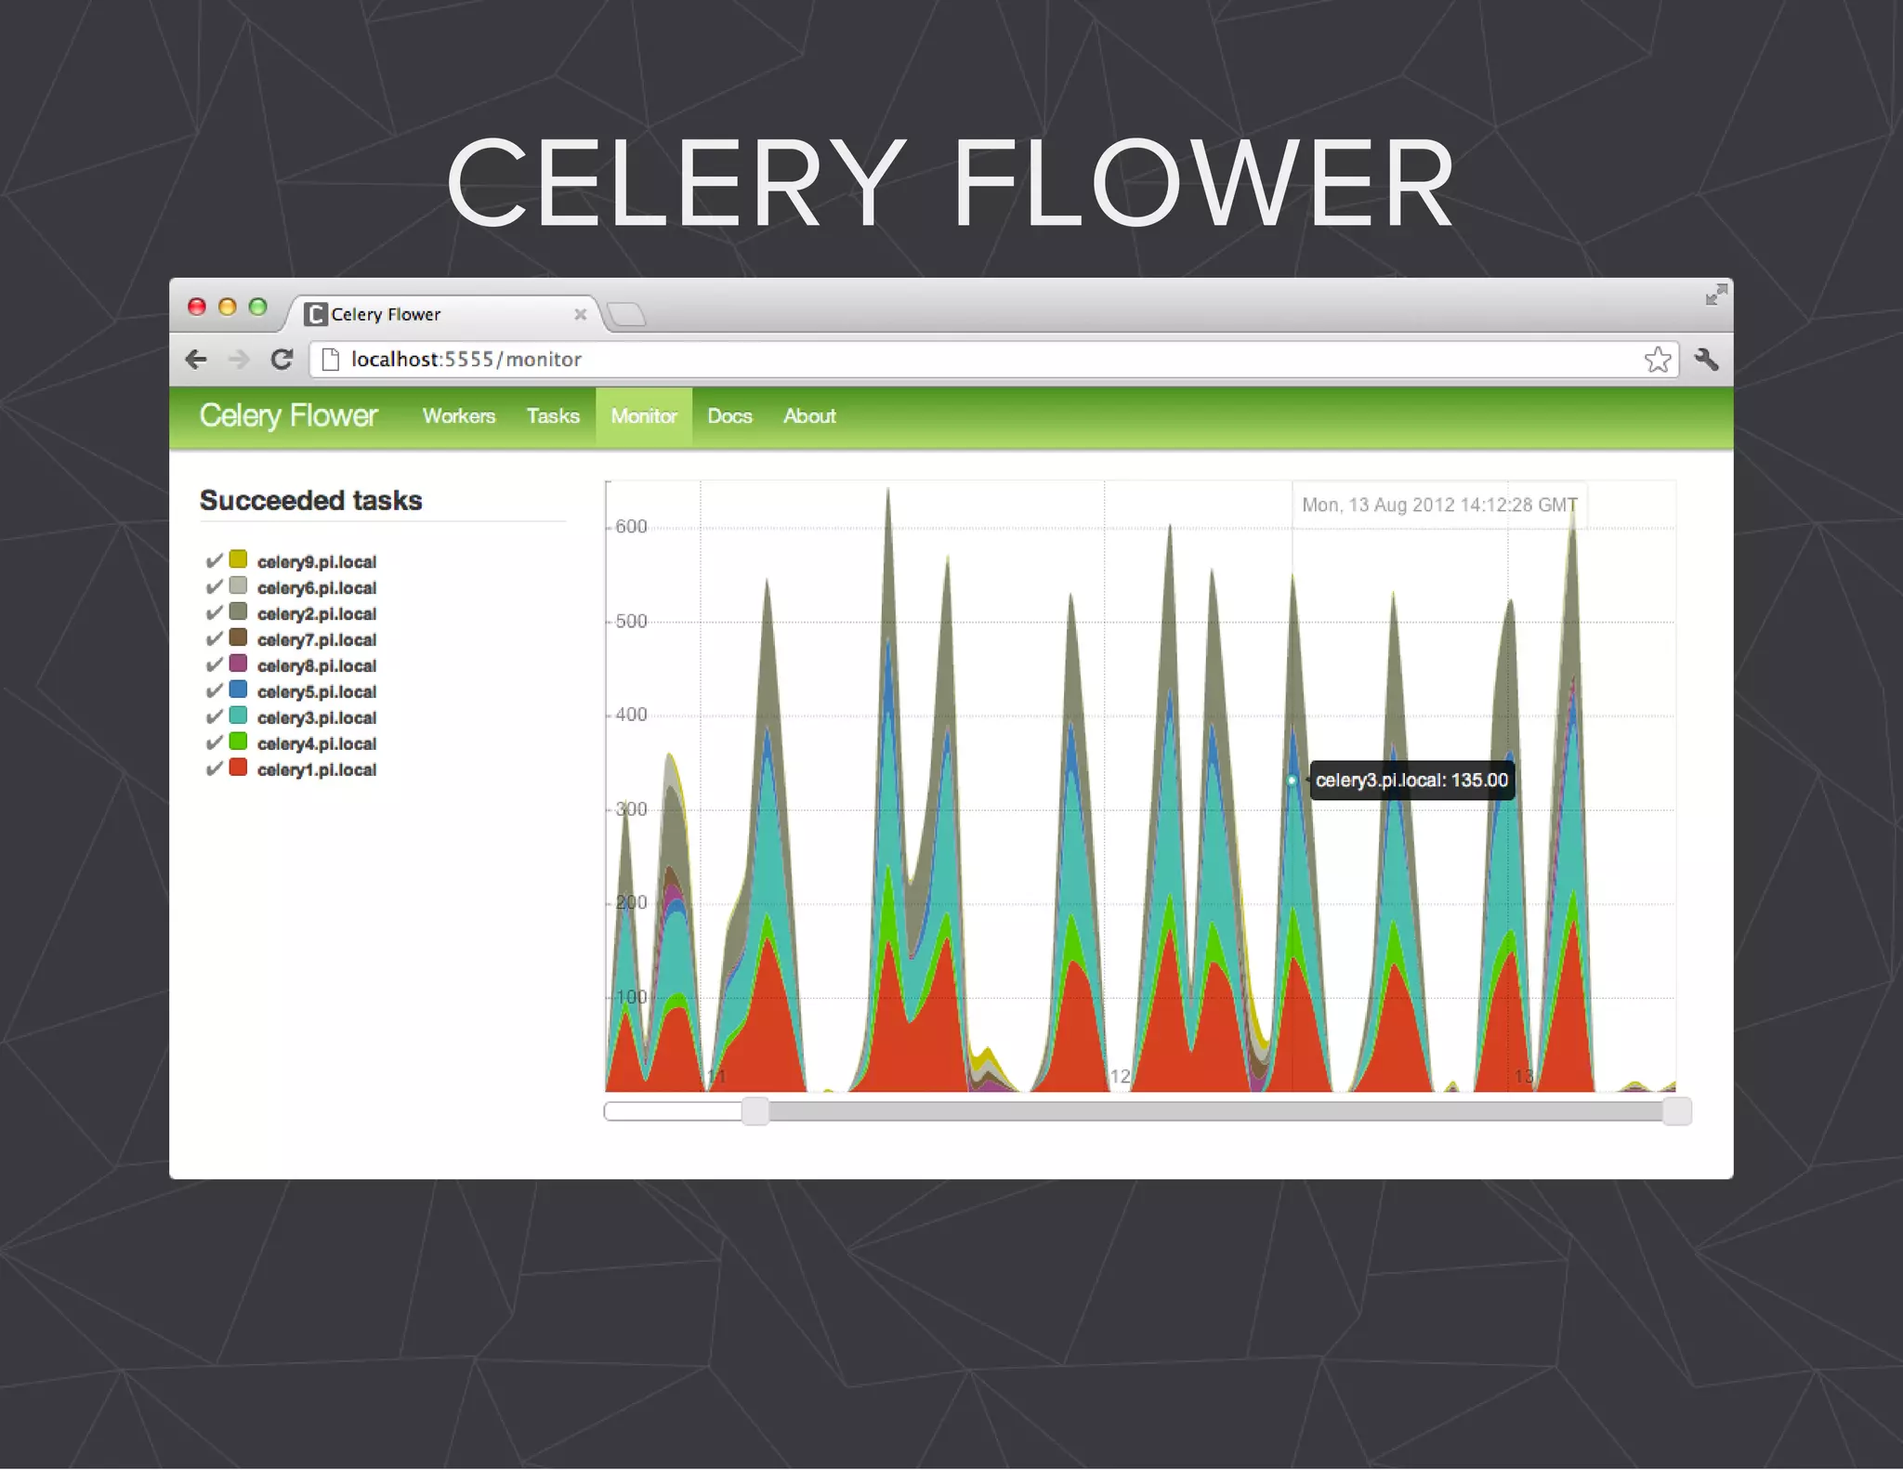Image resolution: width=1903 pixels, height=1470 pixels.
Task: Click the left handle of range slider
Action: pos(755,1111)
